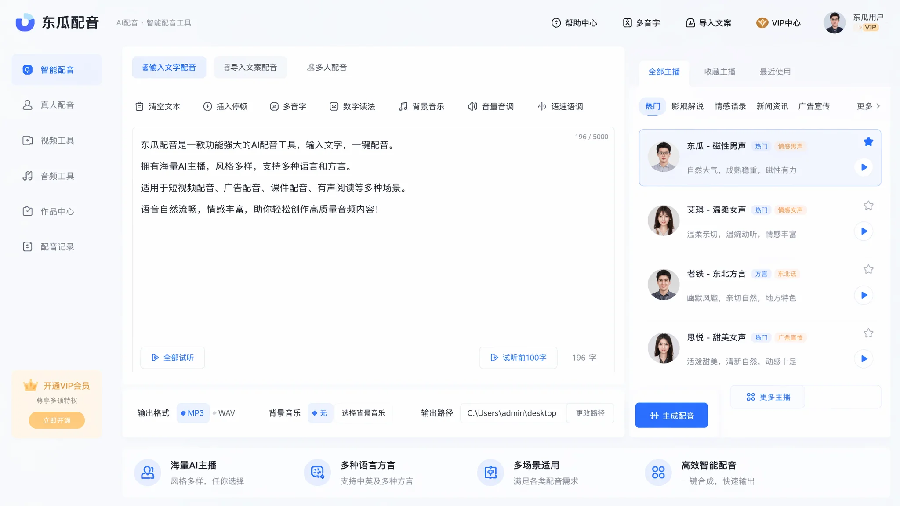Click the 插入停顿 insert pause tool

click(225, 106)
